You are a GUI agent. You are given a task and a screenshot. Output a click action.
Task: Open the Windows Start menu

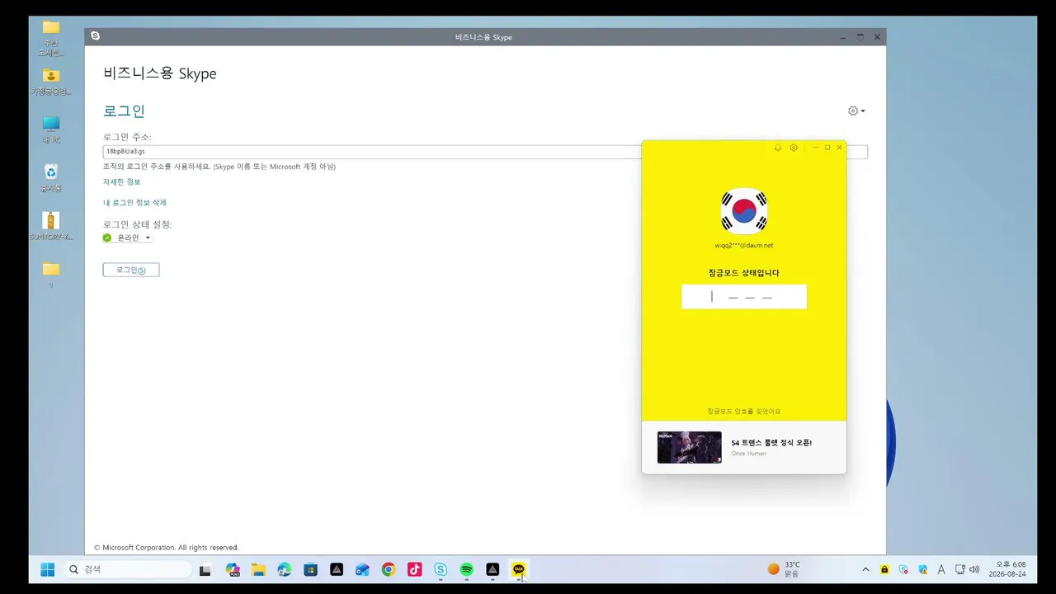pos(48,569)
